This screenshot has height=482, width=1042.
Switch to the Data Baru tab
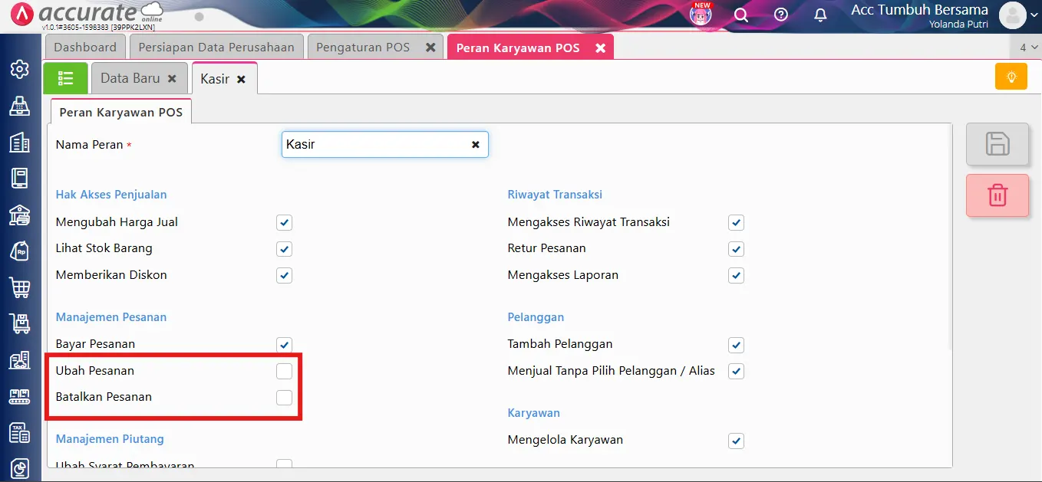130,78
